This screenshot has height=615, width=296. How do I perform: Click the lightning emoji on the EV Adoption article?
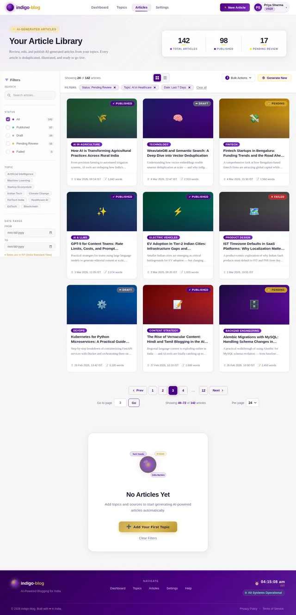tap(178, 211)
